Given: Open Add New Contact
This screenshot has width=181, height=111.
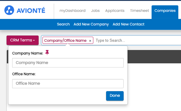Looking at the screenshot, I should pos(128,24).
